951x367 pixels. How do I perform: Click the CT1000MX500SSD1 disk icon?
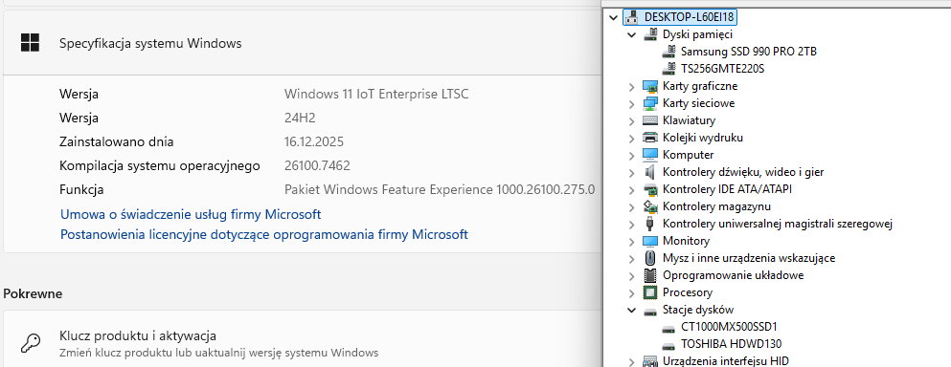tap(669, 328)
